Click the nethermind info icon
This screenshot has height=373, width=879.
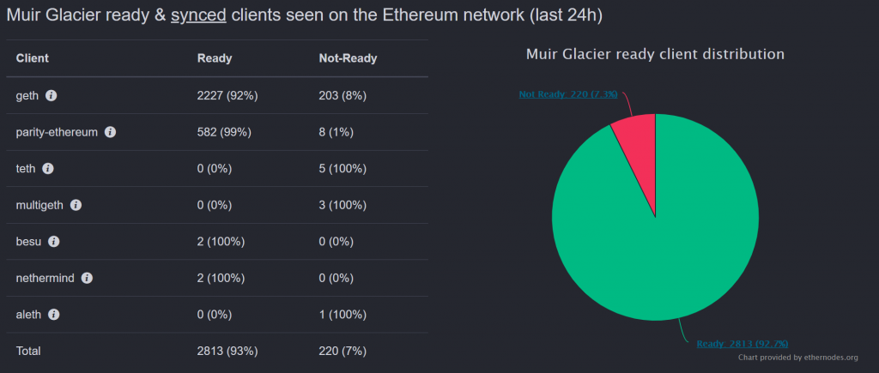87,279
